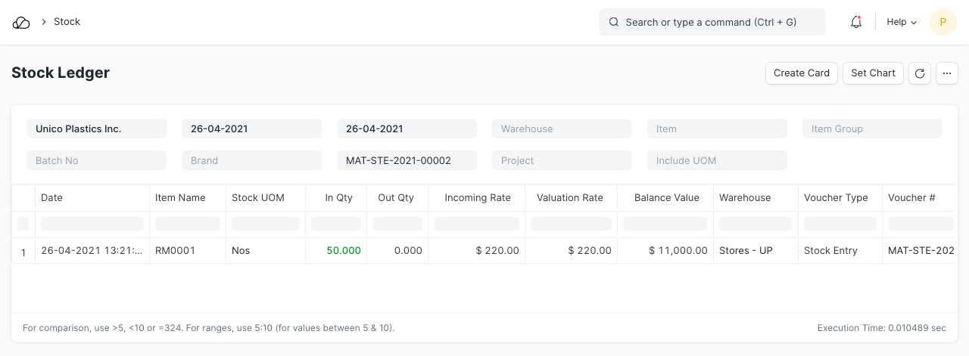Screen dimensions: 969x356
Task: Refresh the Stock Ledger report
Action: click(x=920, y=73)
